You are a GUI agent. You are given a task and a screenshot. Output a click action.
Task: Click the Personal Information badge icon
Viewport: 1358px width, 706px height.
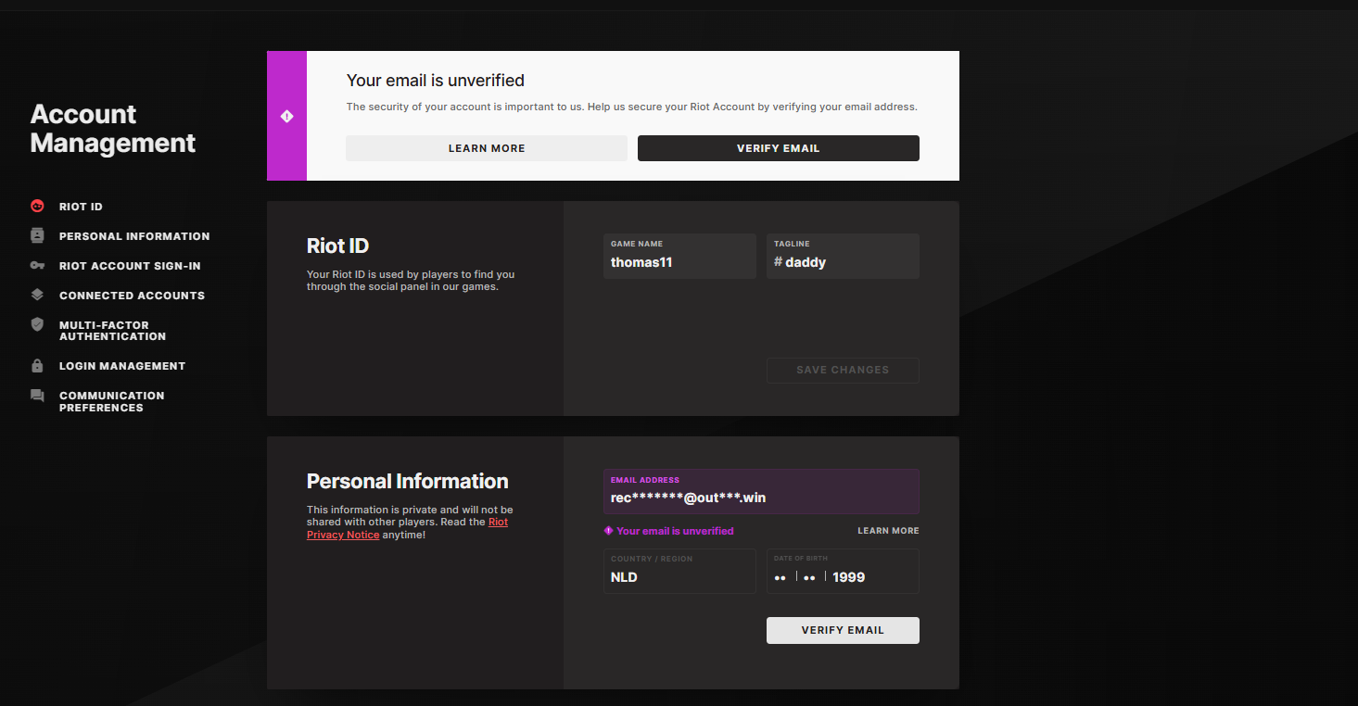pyautogui.click(x=37, y=236)
